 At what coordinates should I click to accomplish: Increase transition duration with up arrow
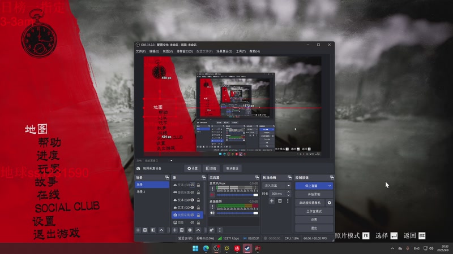(288, 192)
